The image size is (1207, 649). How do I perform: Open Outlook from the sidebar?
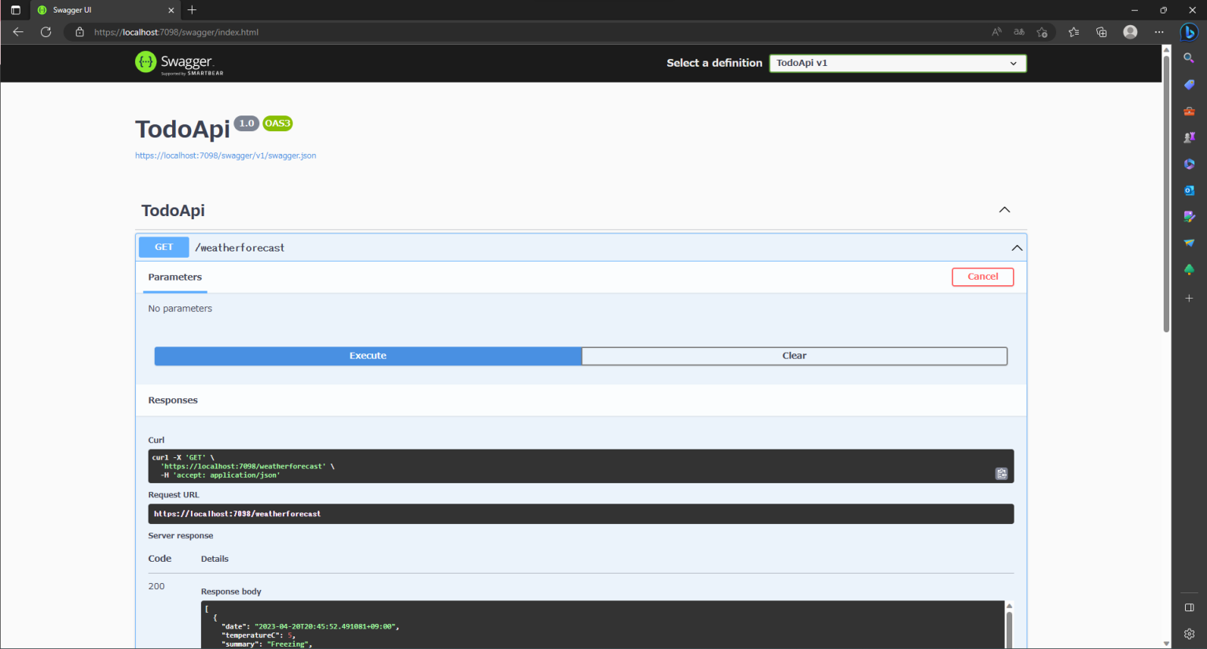pyautogui.click(x=1189, y=189)
